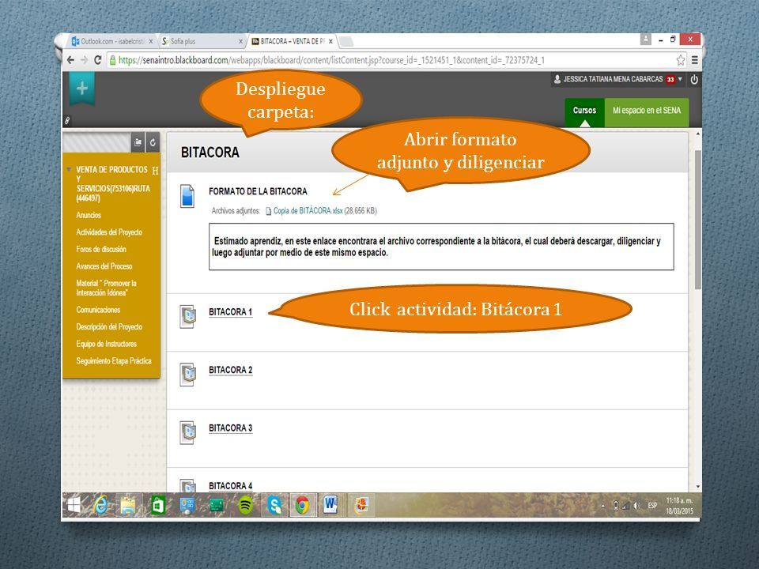This screenshot has width=759, height=569.
Task: Click the Chrome icon on the taskbar
Action: (x=303, y=506)
